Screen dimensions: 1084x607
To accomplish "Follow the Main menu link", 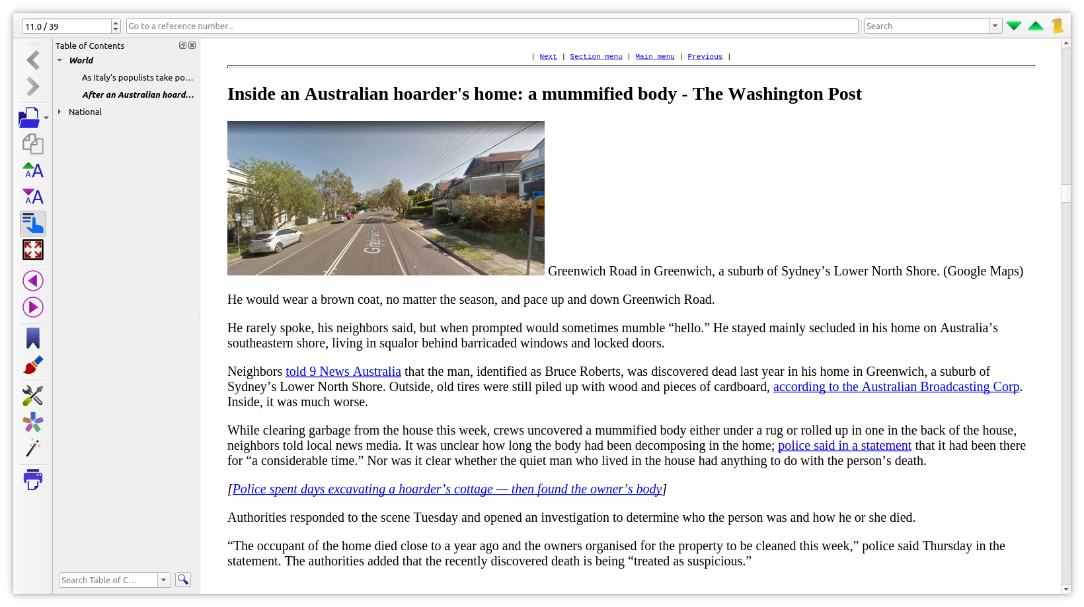I will [655, 57].
